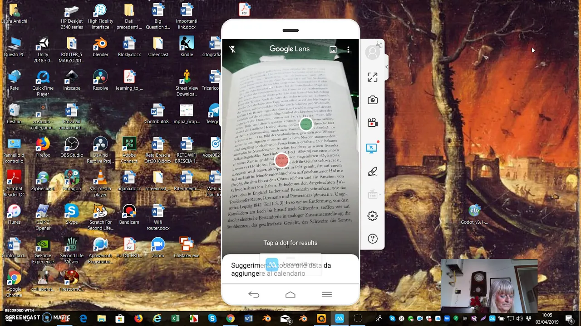Open Windows notification center icon

569,319
